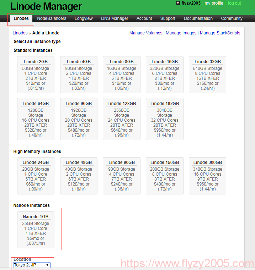The height and width of the screenshot is (270, 255).
Task: Click the '340GB Storage' text
Action: [x=208, y=169]
